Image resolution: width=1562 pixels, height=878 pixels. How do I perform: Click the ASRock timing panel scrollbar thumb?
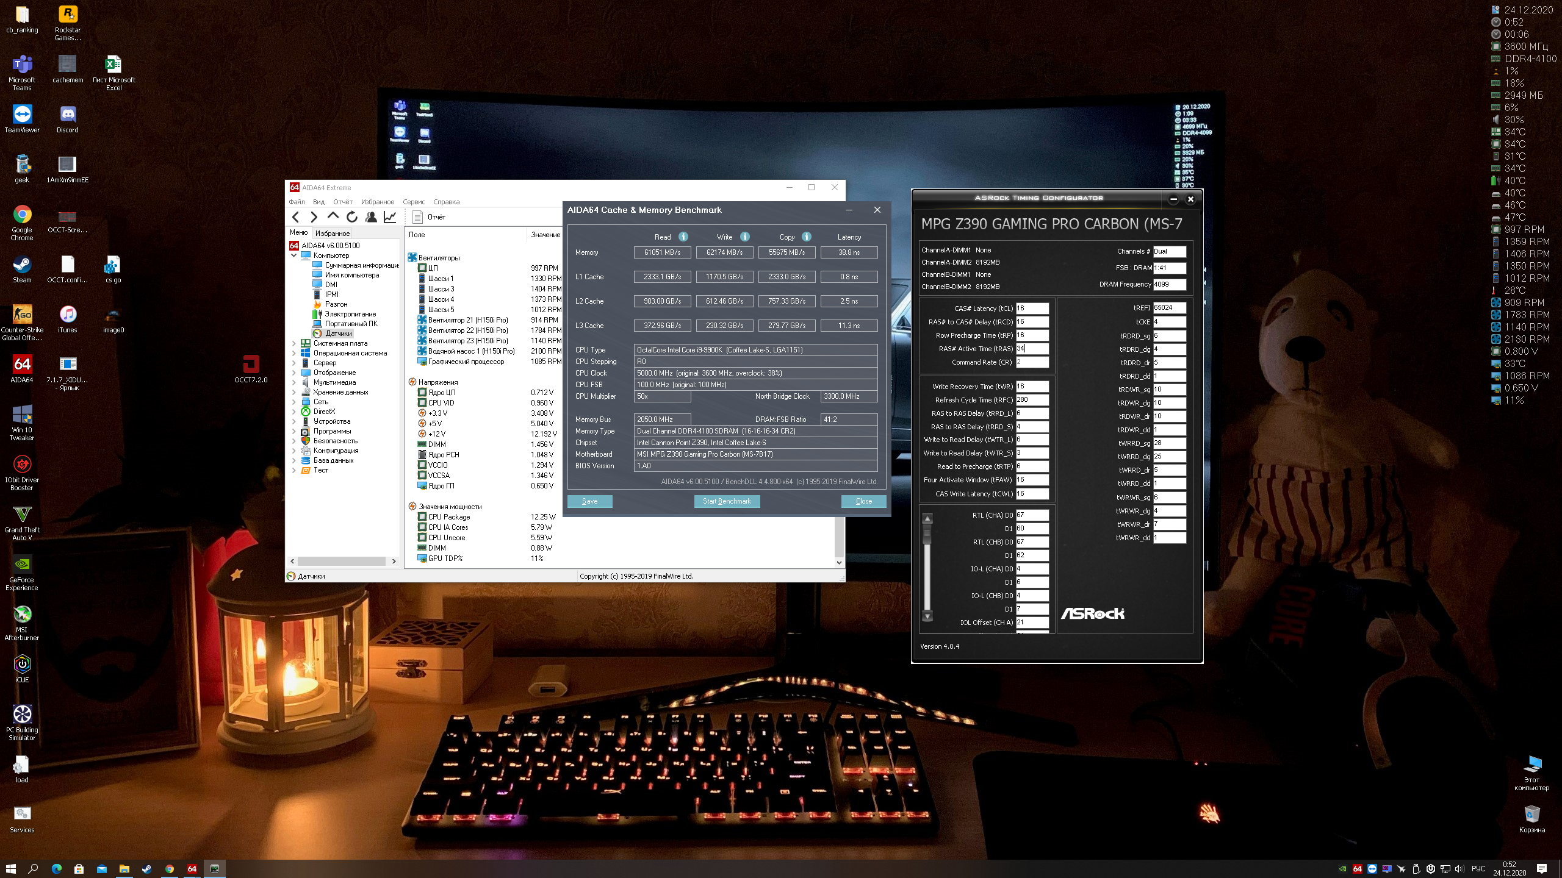pyautogui.click(x=927, y=534)
